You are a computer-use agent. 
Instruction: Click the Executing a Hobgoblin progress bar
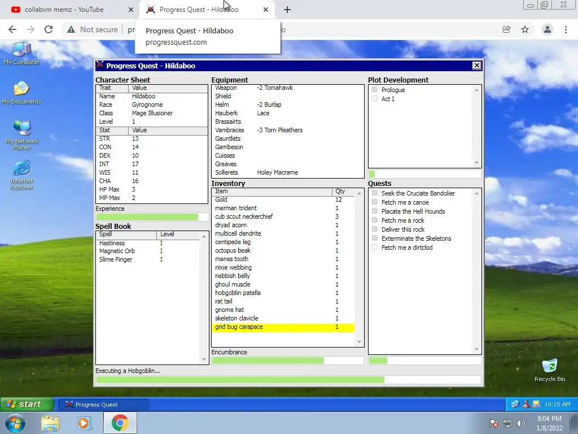pos(288,380)
